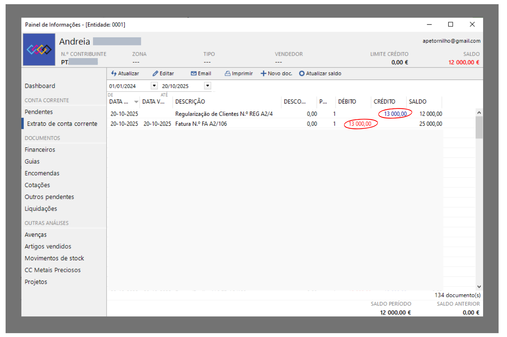Image resolution: width=507 pixels, height=337 pixels.
Task: Click the Atualizar refresh icon in toolbar
Action: coord(114,73)
